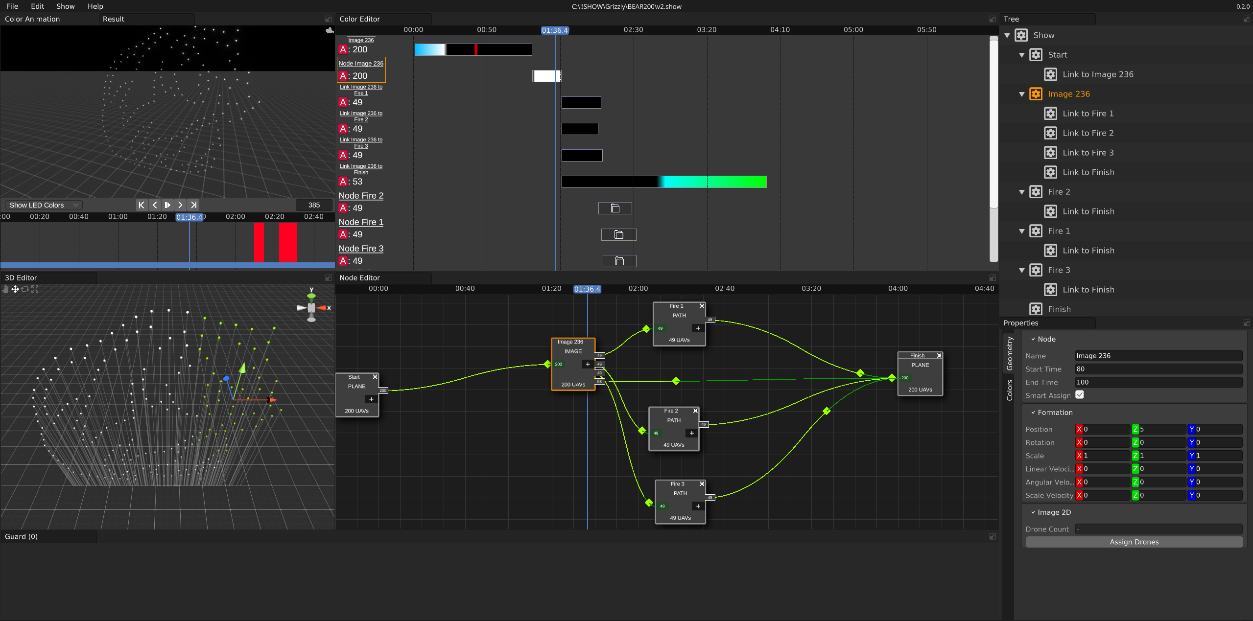This screenshot has width=1253, height=621.
Task: Click the play button in Color Animation
Action: coord(167,205)
